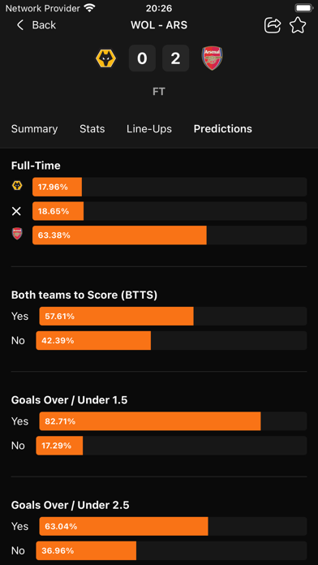Go Back using the Back label
Viewport: 318px width, 565px height.
pyautogui.click(x=44, y=25)
